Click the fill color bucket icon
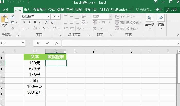 35,28
